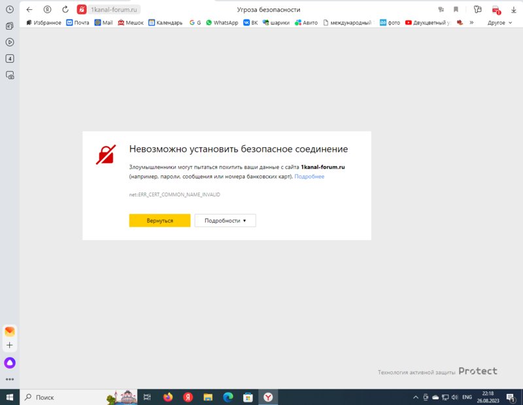
Task: Expand hidden icons in the system tray
Action: tap(416, 396)
